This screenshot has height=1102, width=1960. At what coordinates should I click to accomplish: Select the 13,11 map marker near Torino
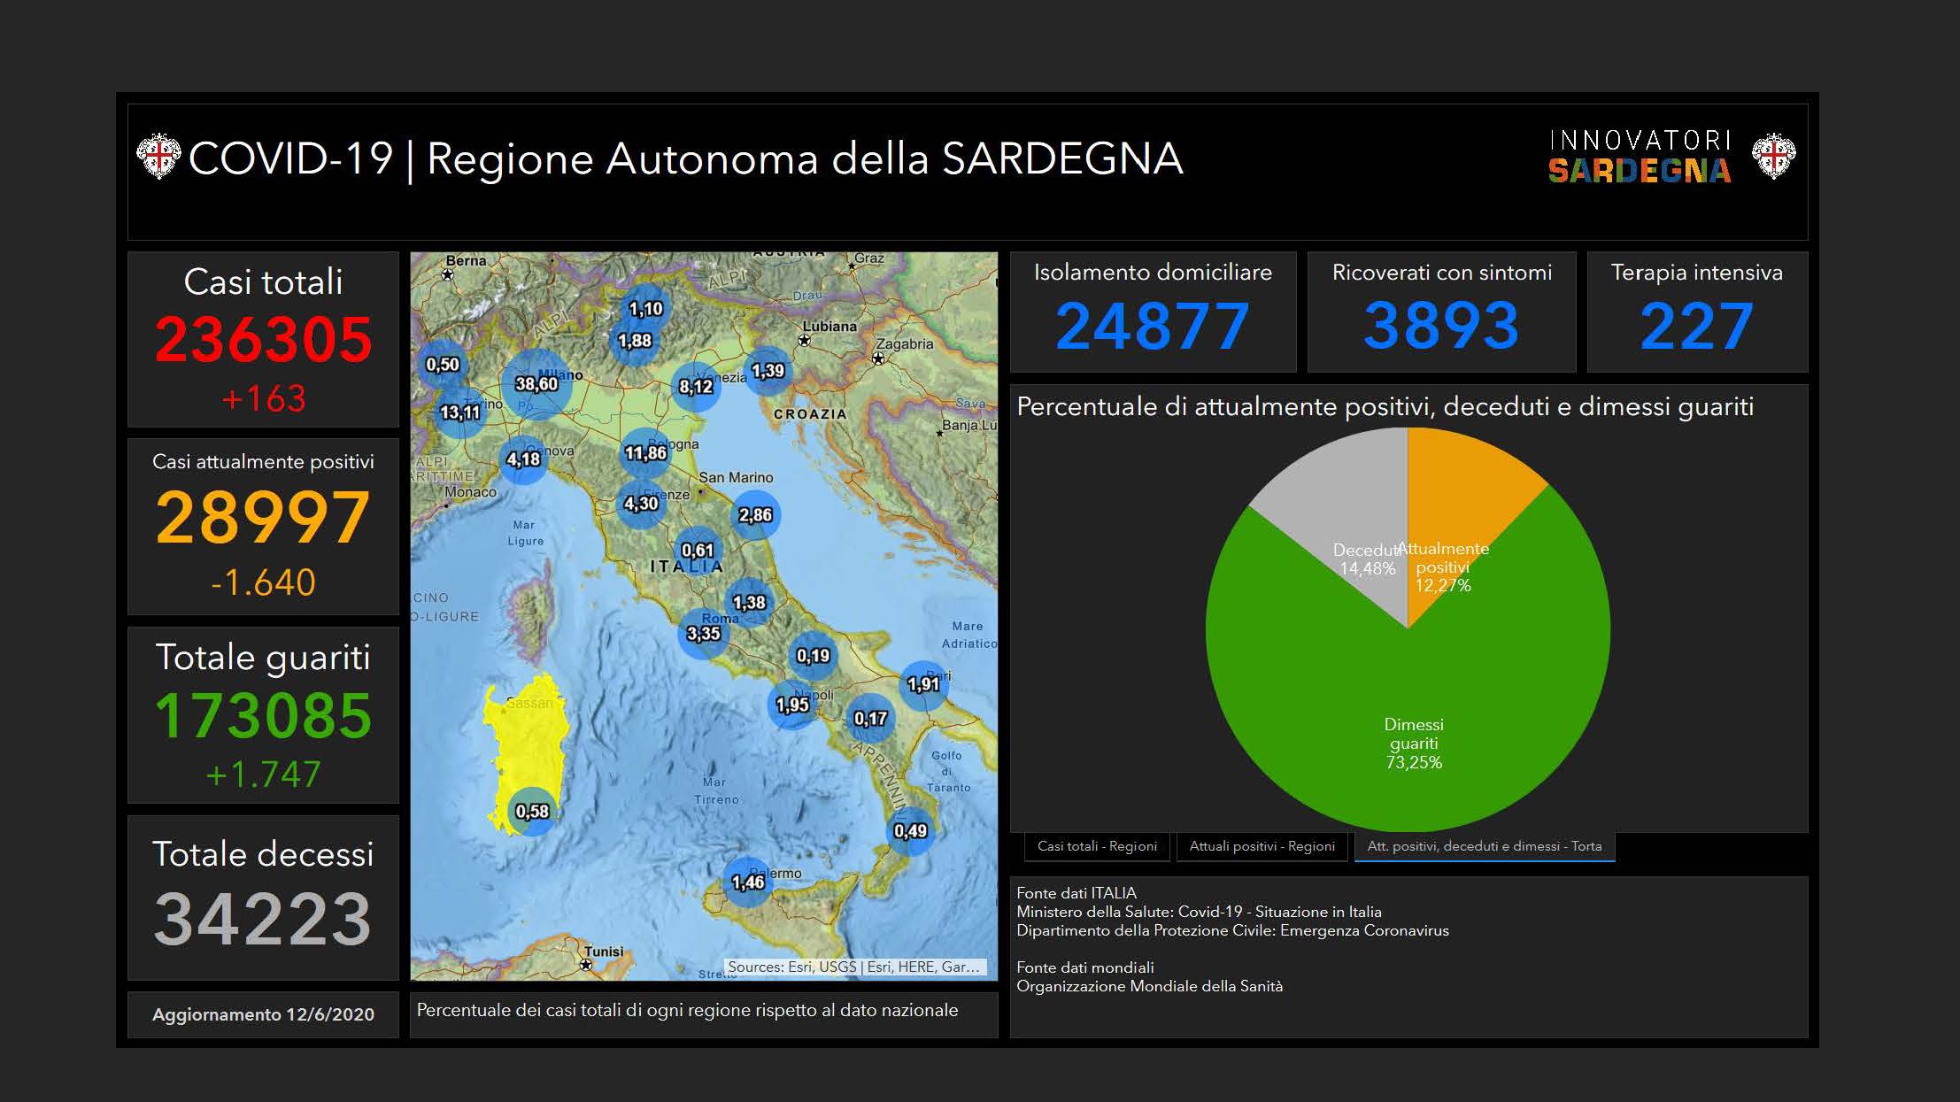pos(460,412)
